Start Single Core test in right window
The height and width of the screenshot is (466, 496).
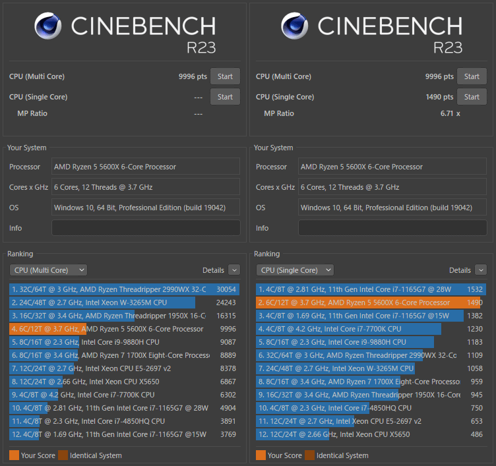[x=472, y=97]
